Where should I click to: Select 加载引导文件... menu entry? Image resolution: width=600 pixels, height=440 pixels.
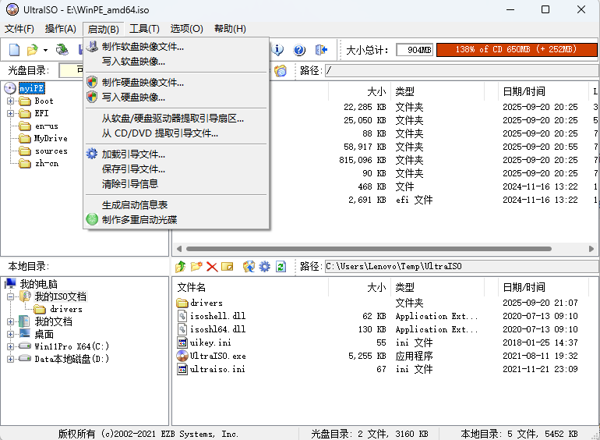pyautogui.click(x=176, y=154)
